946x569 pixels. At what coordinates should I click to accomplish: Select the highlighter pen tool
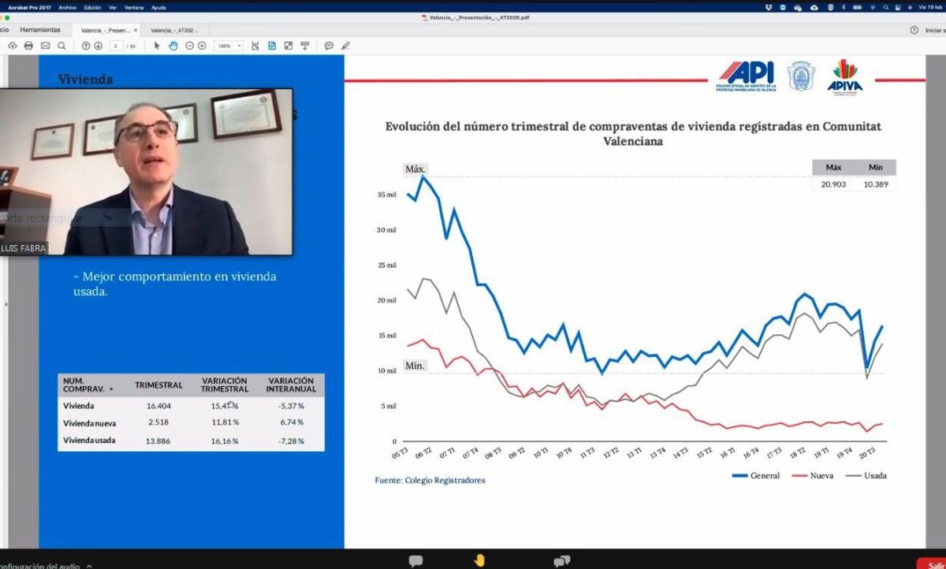pyautogui.click(x=345, y=46)
